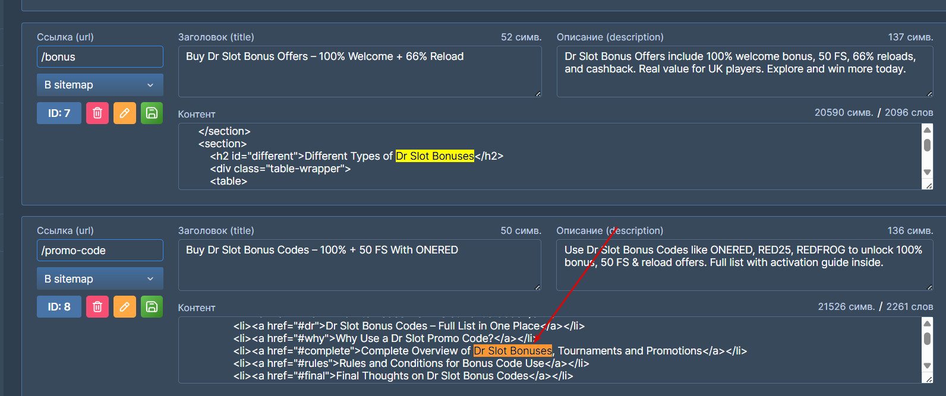Save the /bonus entry with green disk icon
Image resolution: width=946 pixels, height=396 pixels.
[x=152, y=113]
